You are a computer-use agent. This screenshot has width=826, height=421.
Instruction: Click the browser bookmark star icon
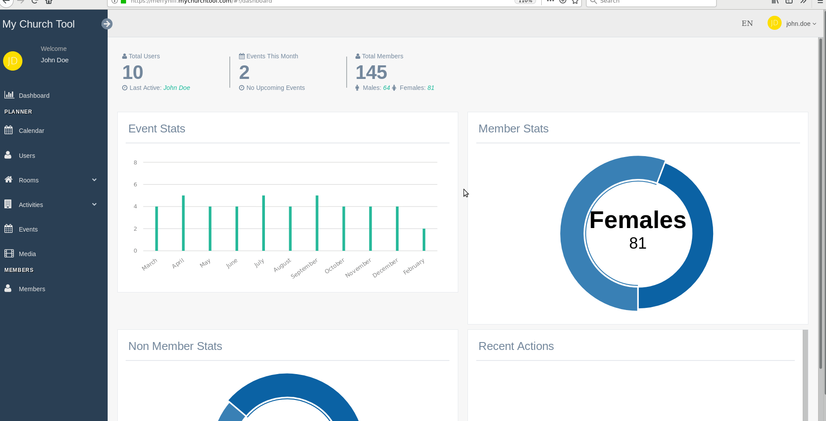coord(575,1)
